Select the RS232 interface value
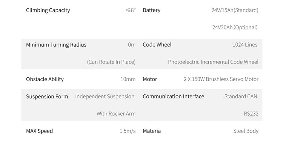This screenshot has height=142, width=283. (251, 114)
